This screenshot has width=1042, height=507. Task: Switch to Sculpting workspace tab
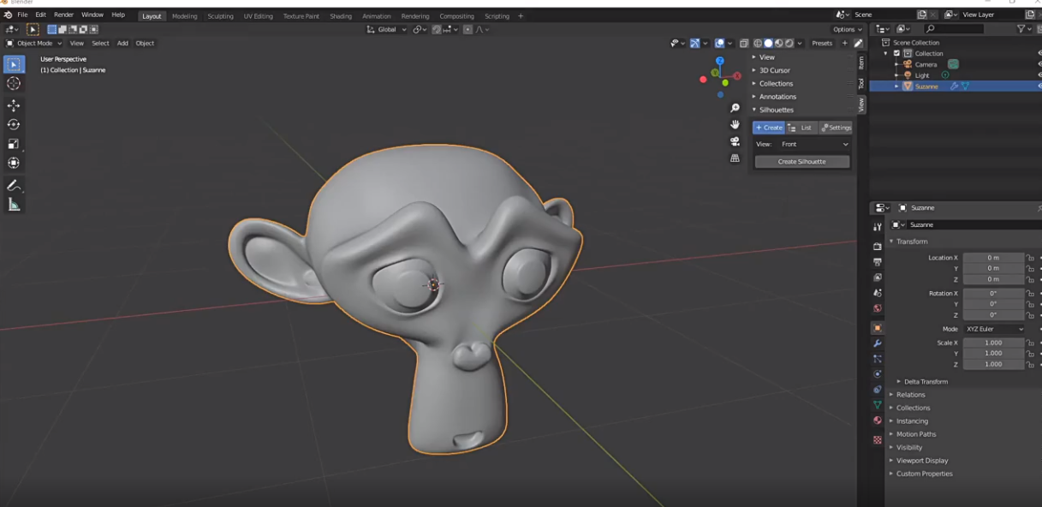[220, 16]
